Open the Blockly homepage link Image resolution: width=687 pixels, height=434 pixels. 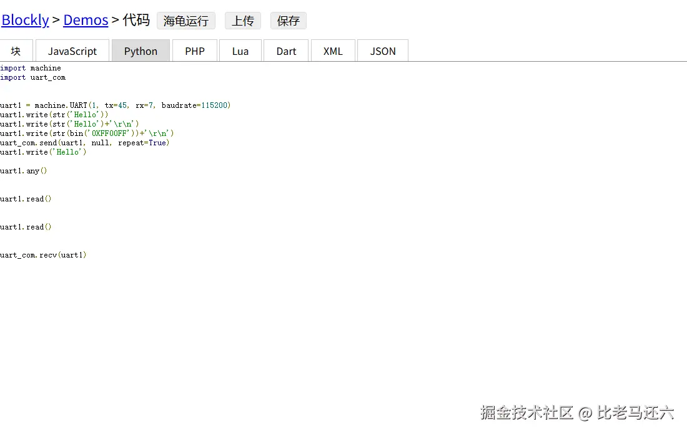25,19
